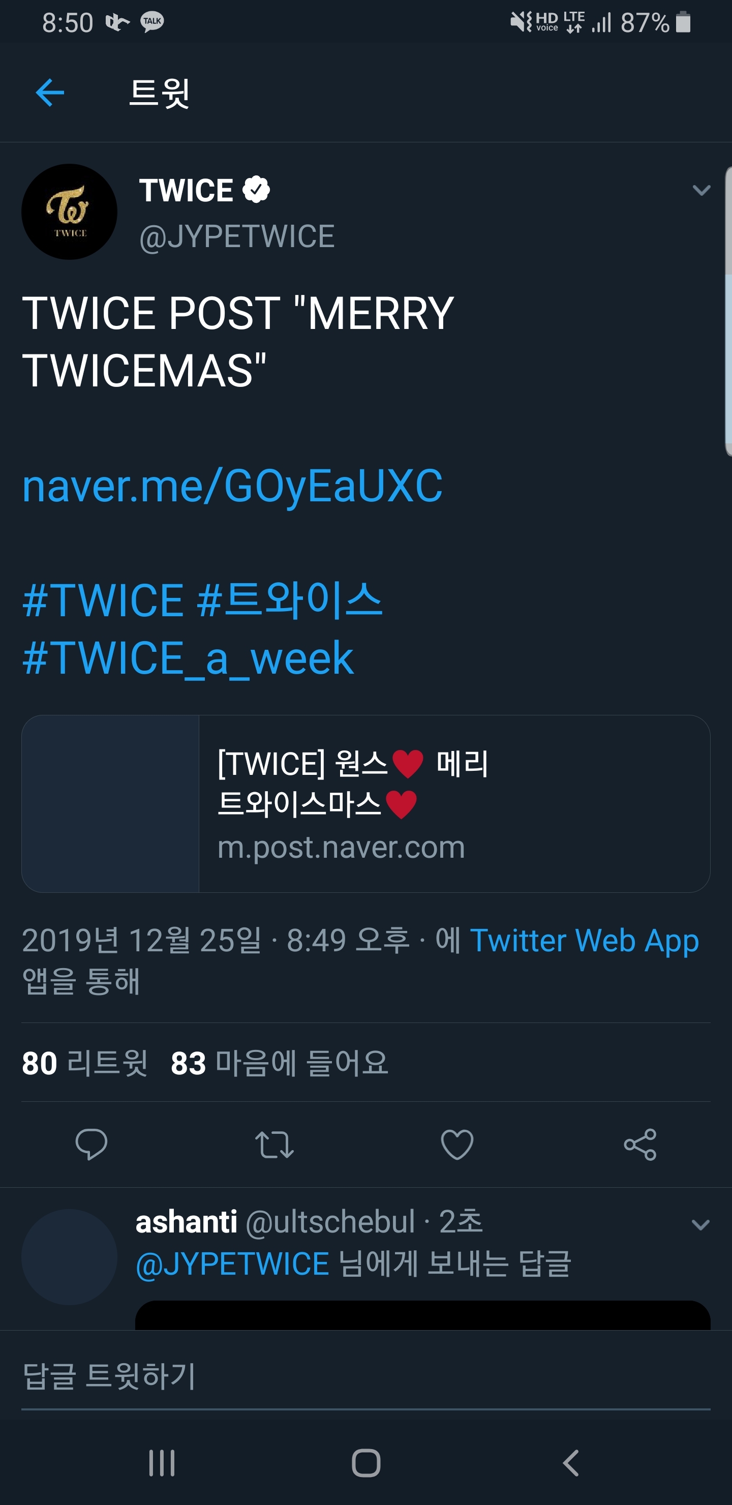Open the #트와이스 hashtag
Image resolution: width=732 pixels, height=1505 pixels.
pos(290,600)
